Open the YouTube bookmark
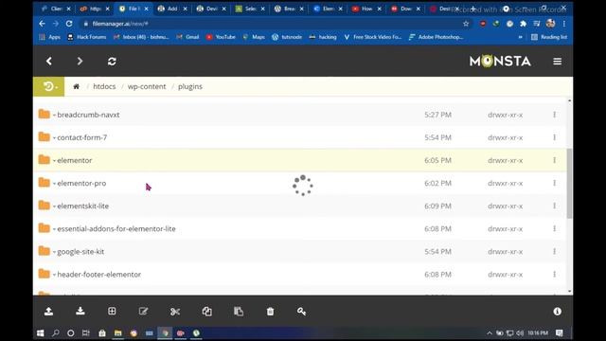Image resolution: width=606 pixels, height=341 pixels. 221,37
